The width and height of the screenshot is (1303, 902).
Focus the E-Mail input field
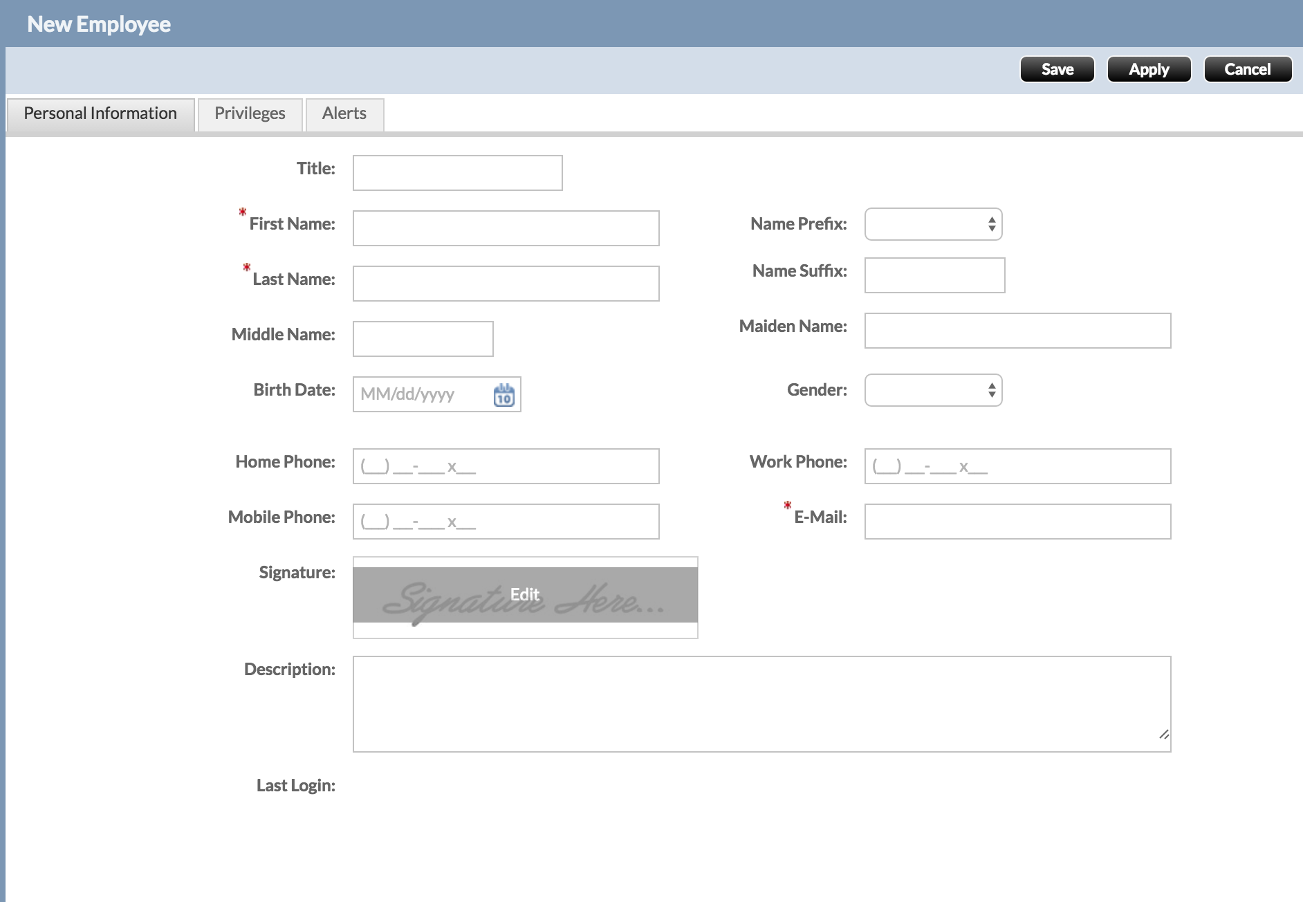[x=1017, y=522]
